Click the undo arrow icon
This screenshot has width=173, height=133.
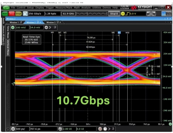click(148, 14)
